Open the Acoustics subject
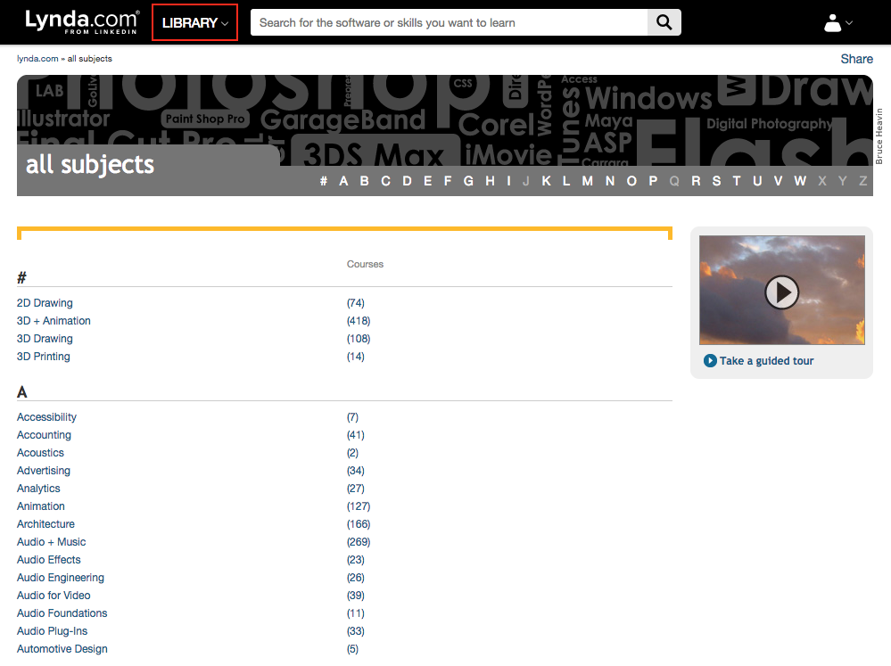This screenshot has height=666, width=891. tap(40, 453)
